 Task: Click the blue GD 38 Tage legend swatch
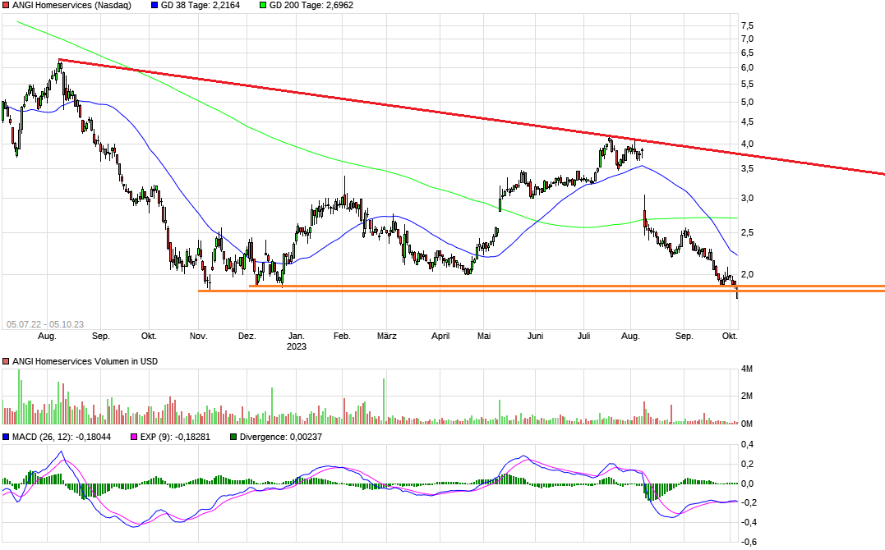click(156, 5)
